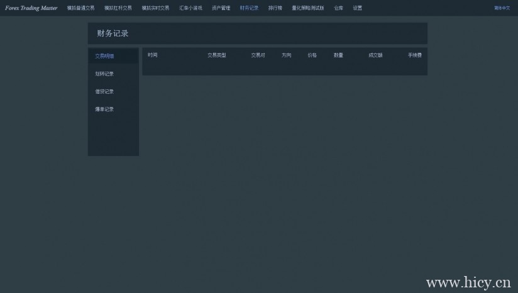518x293 pixels.
Task: Click the Forex Trading Master logo
Action: point(31,8)
